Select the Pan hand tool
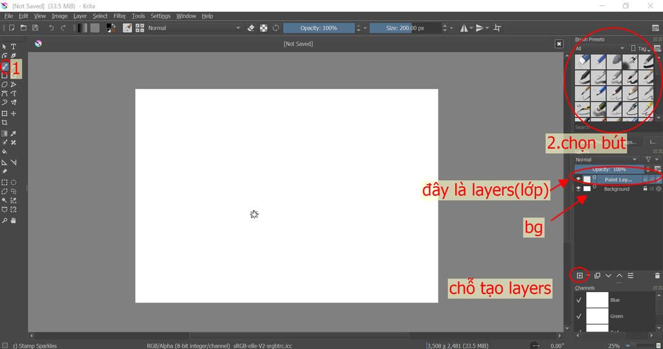The height and width of the screenshot is (349, 663). [x=14, y=220]
